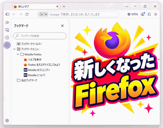Open sidebar settings gear icon

pos(7,121)
